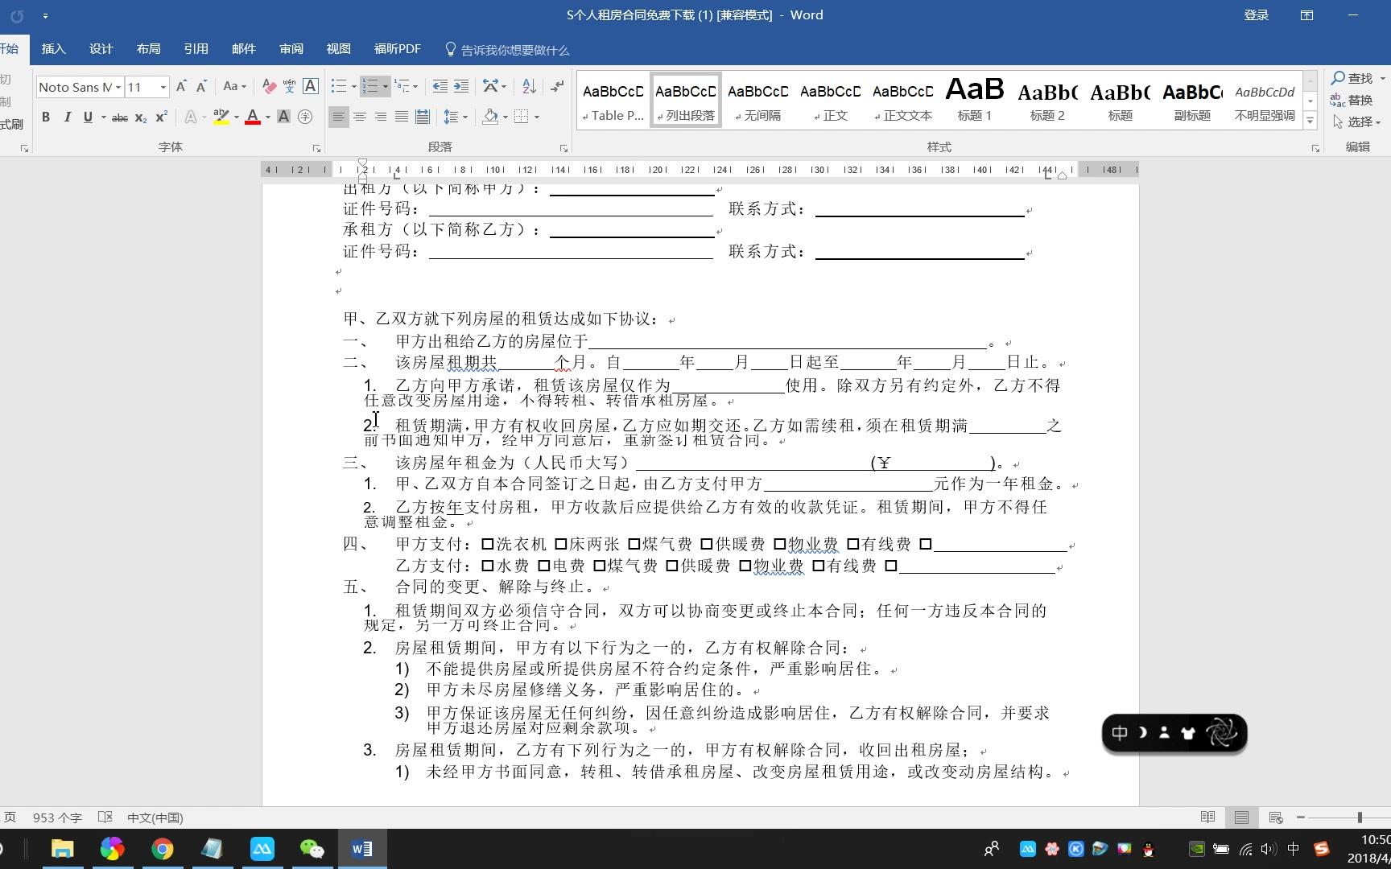Click 登录 to sign in
Viewport: 1391px width, 869px height.
coord(1256,15)
